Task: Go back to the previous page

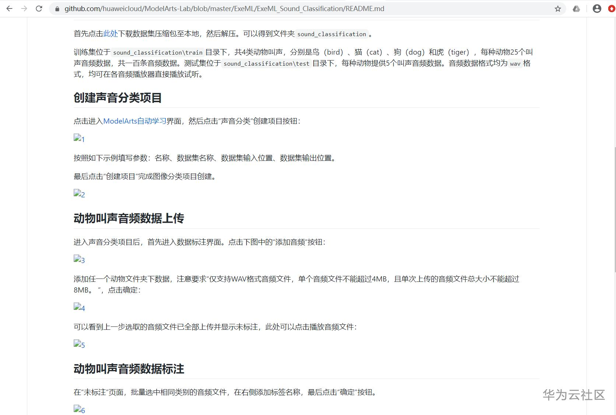Action: (10, 8)
